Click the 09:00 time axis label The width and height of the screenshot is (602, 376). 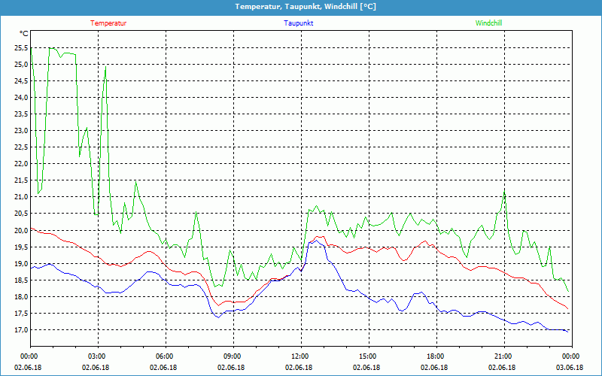(x=233, y=356)
